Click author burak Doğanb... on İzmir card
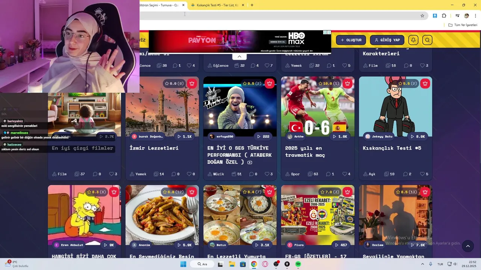481x270 pixels. point(147,136)
